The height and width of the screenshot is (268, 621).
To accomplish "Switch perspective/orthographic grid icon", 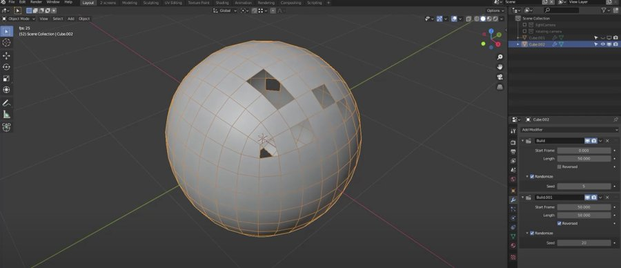I will pos(500,87).
